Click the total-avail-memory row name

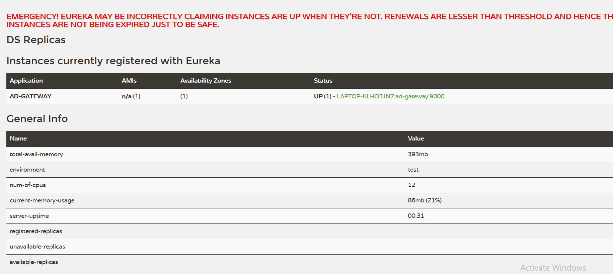point(36,154)
